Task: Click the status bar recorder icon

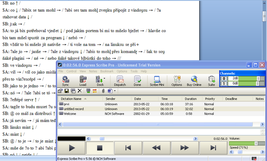Action: tap(254, 159)
